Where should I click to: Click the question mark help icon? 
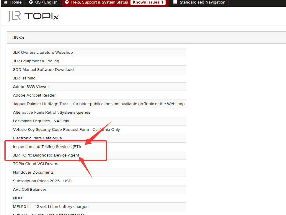(x=67, y=2)
